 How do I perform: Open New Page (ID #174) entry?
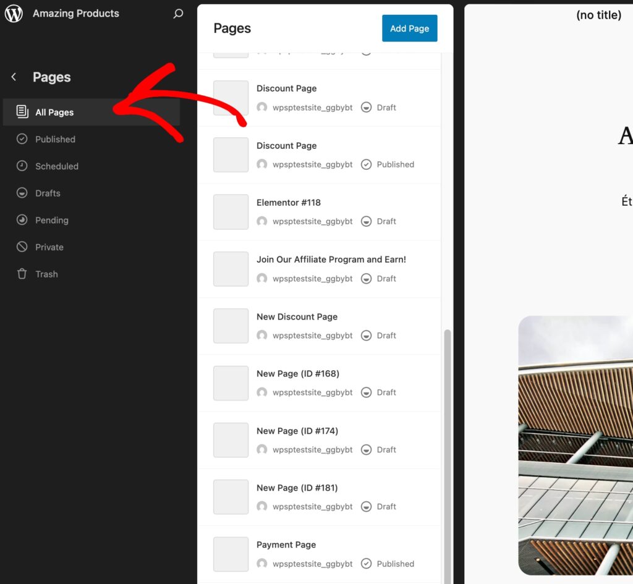297,431
